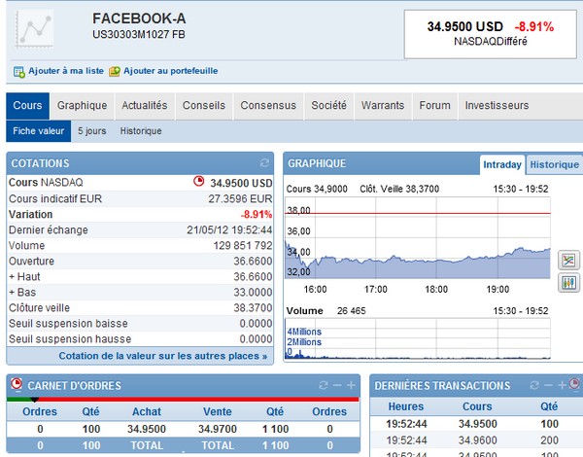Viewport: 583px width, 457px height.
Task: Click the clock icon in Dernières transactions header
Action: point(574,383)
